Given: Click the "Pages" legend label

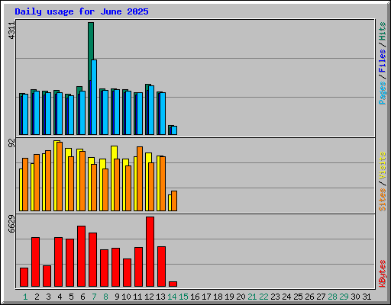Looking at the screenshot, I should click(382, 93).
